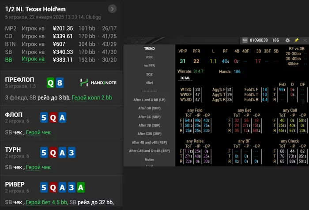Click the FvD column header
The image size is (309, 210).
pos(282,85)
